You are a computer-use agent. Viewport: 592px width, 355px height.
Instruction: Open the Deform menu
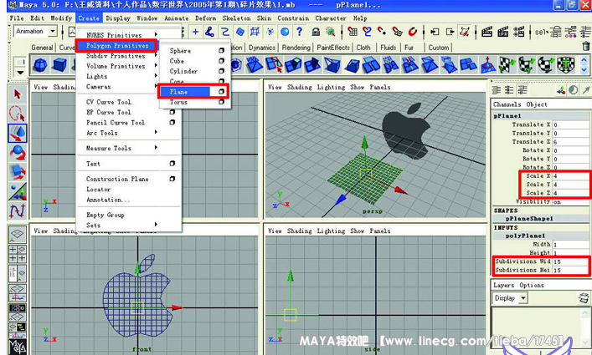click(x=204, y=18)
